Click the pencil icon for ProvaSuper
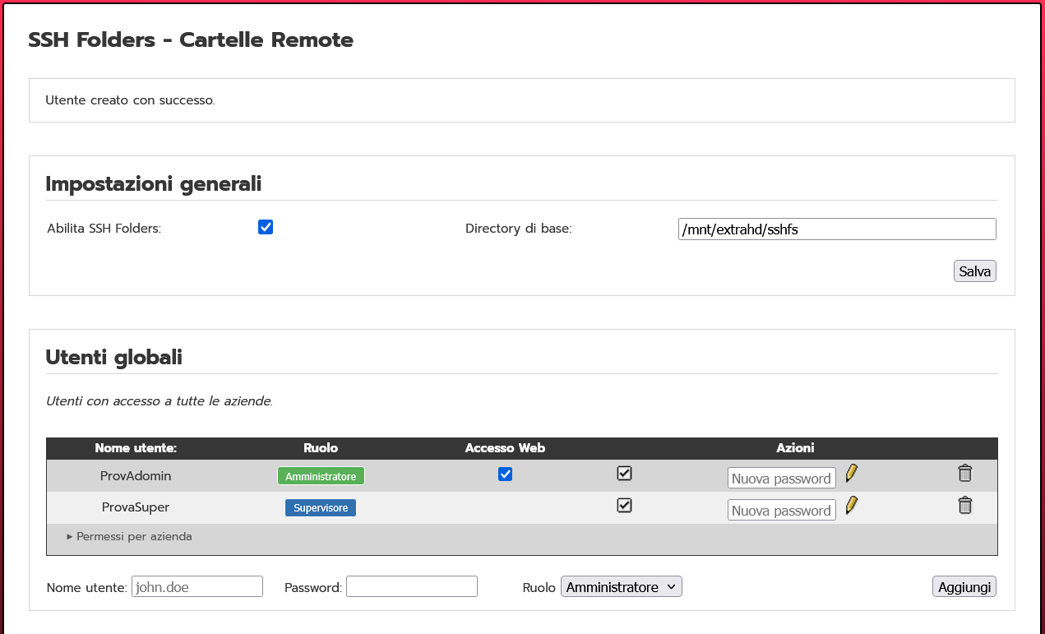This screenshot has width=1045, height=634. click(852, 505)
